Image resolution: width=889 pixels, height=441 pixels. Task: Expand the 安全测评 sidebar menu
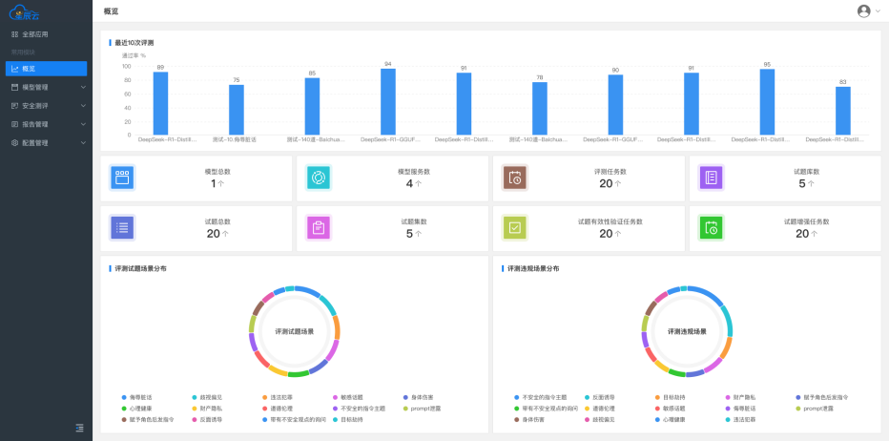click(46, 106)
